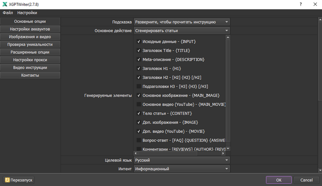Open the Основное действие dropdown

(x=182, y=31)
